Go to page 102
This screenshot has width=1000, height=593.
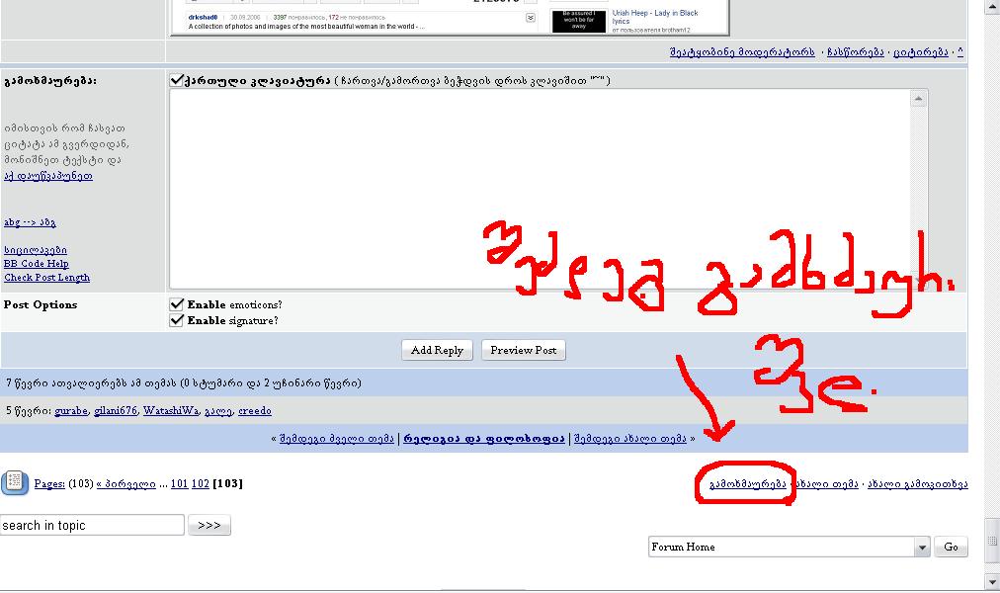point(201,483)
